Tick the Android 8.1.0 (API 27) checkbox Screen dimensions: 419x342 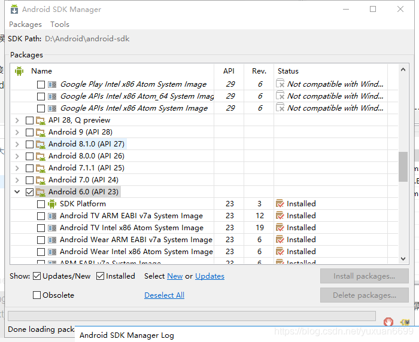(x=29, y=145)
